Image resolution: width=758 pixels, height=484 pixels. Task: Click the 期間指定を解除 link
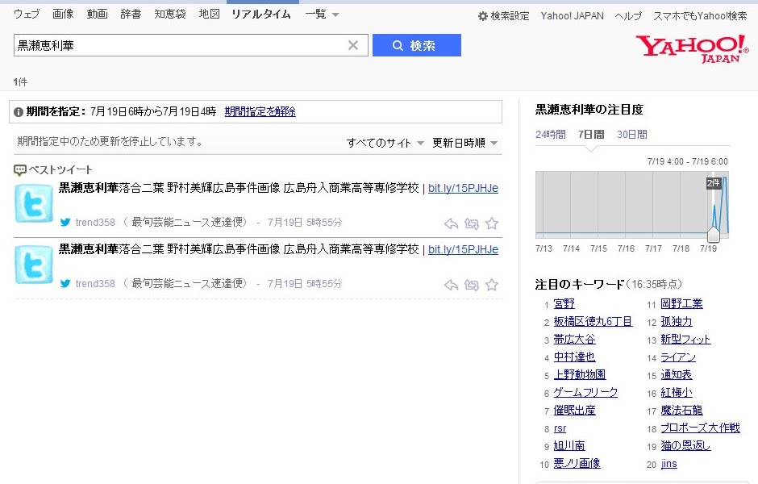tap(260, 111)
